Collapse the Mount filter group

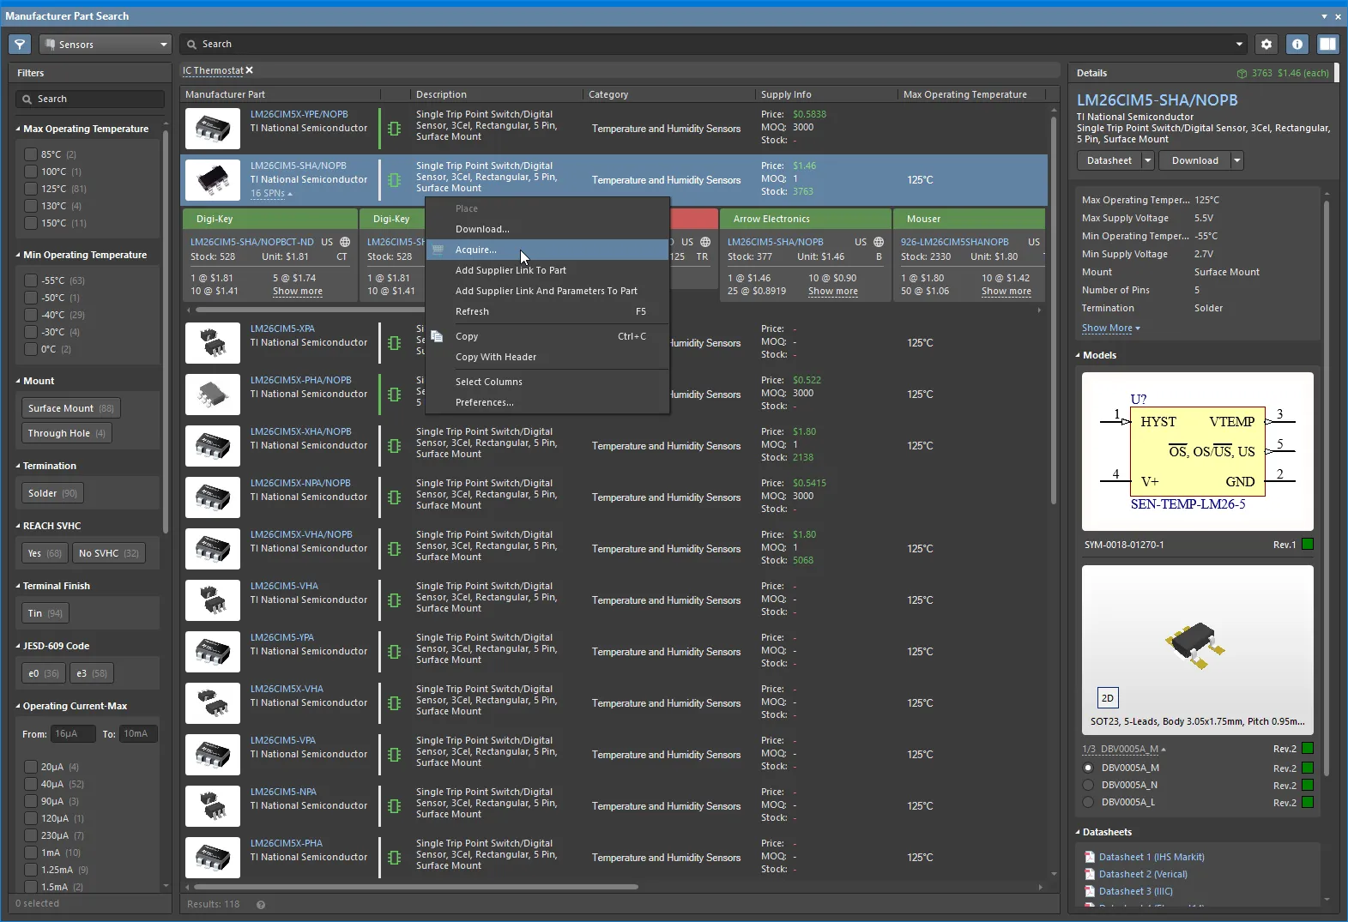[x=18, y=381]
